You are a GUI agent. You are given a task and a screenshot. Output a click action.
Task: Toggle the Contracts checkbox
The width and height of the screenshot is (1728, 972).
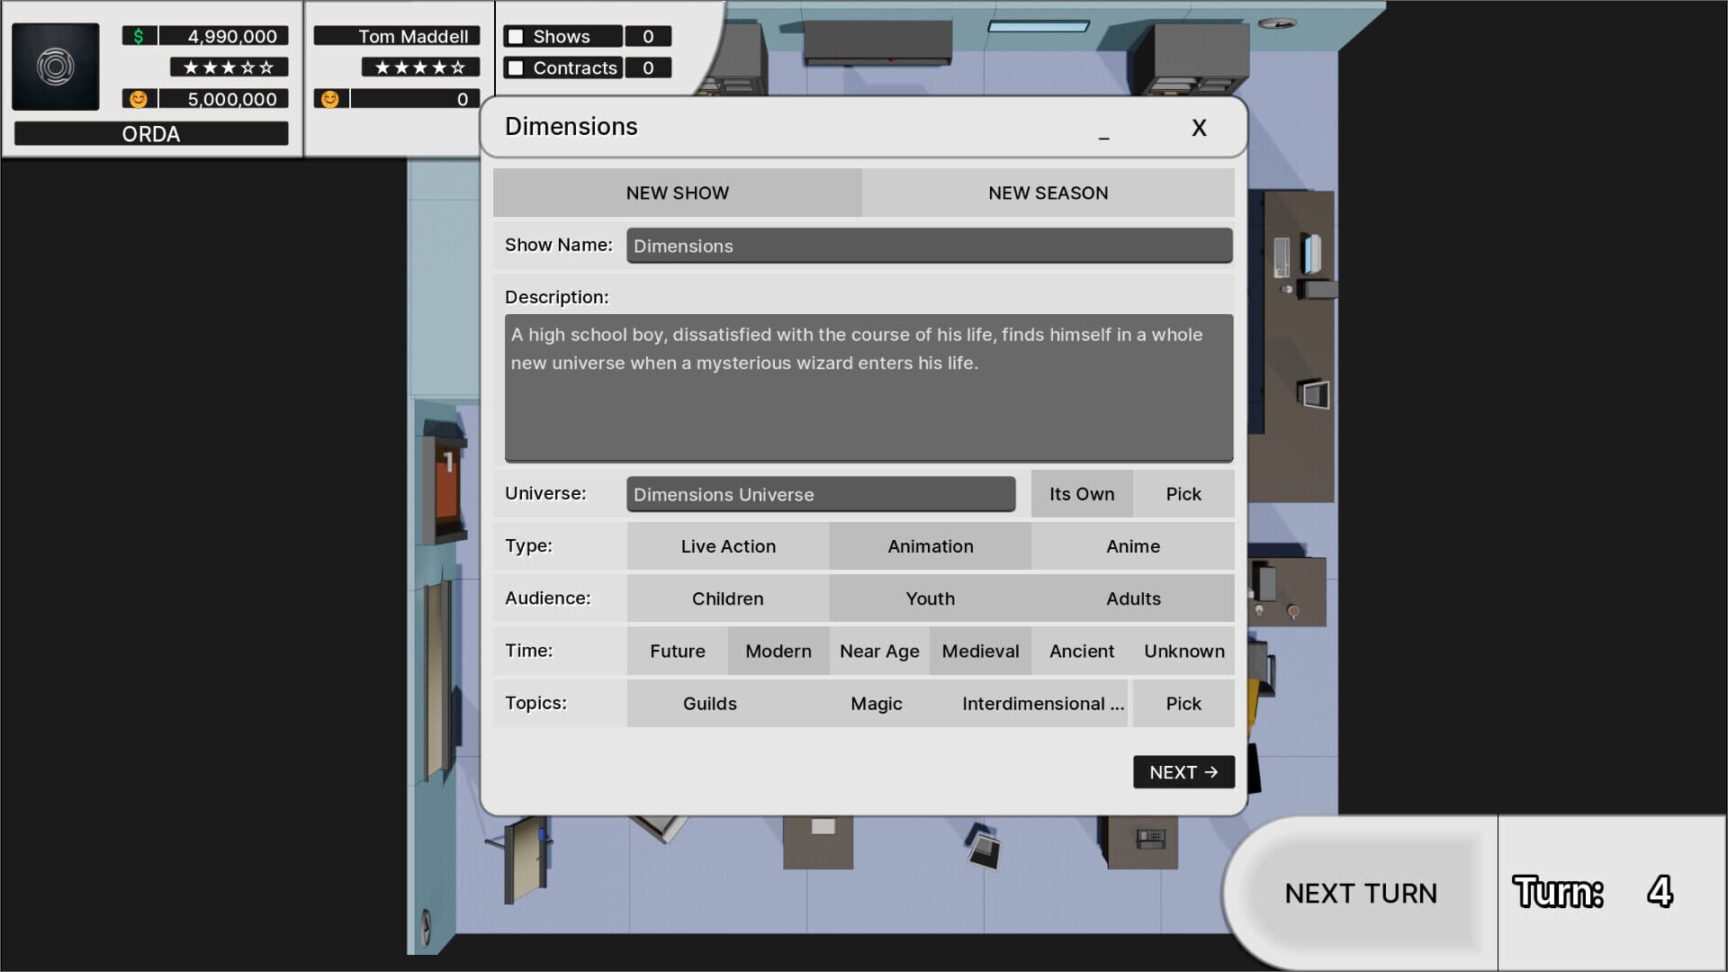point(514,67)
